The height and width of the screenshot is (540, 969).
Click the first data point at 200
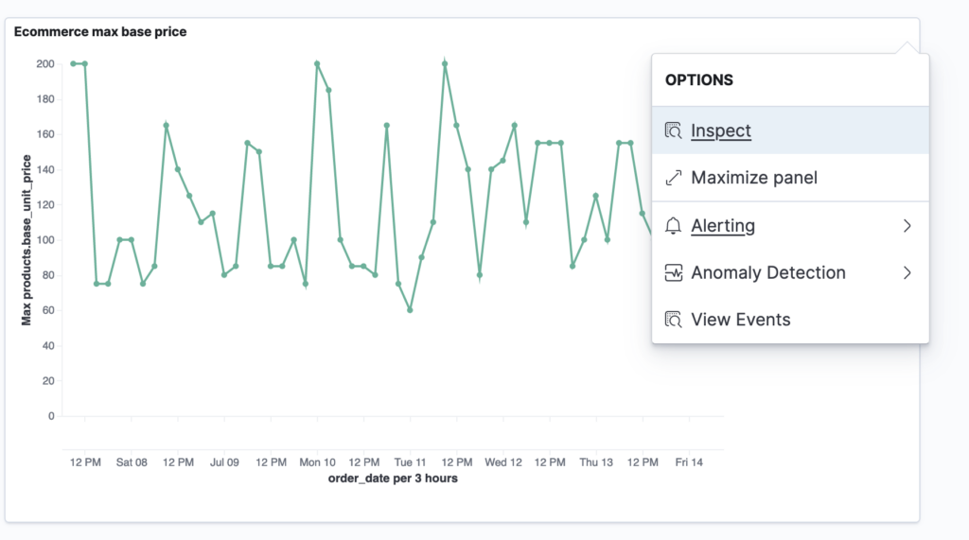pyautogui.click(x=73, y=63)
